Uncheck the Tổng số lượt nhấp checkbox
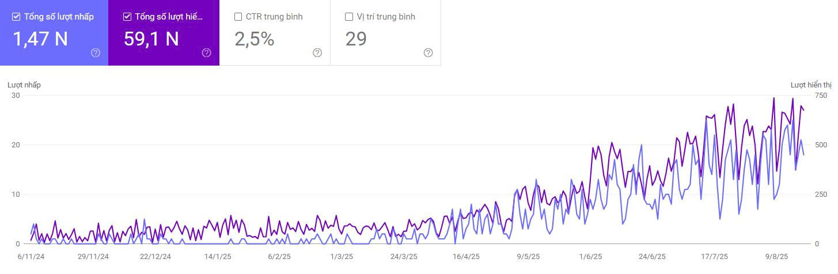The width and height of the screenshot is (838, 274). point(16,17)
